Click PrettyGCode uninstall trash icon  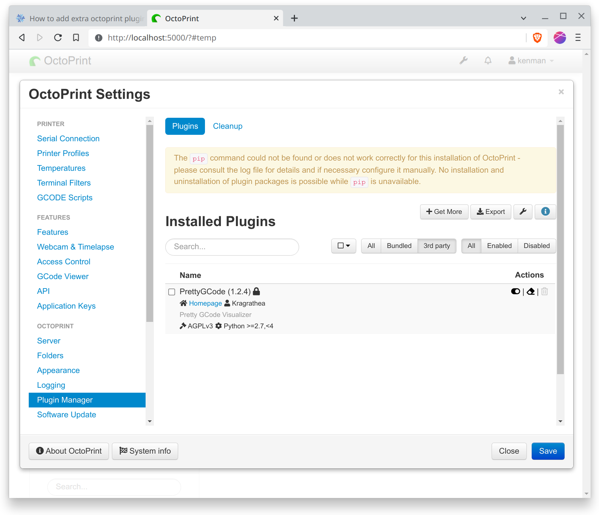(545, 291)
